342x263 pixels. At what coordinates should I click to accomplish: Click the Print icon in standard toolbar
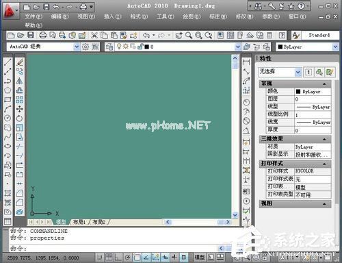[42, 35]
